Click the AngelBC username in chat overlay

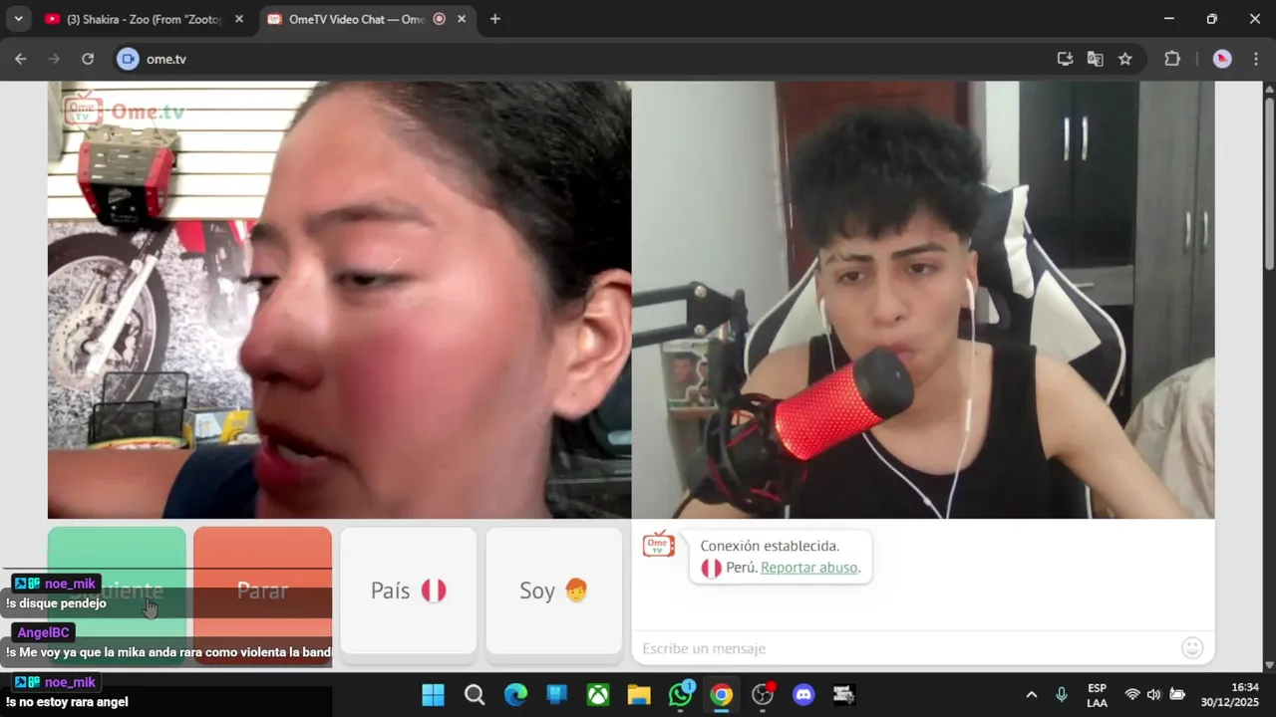(x=43, y=632)
